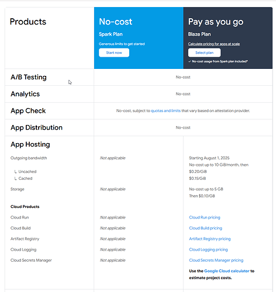This screenshot has height=292, width=276.
Task: Open the quotas and limits link
Action: click(165, 111)
